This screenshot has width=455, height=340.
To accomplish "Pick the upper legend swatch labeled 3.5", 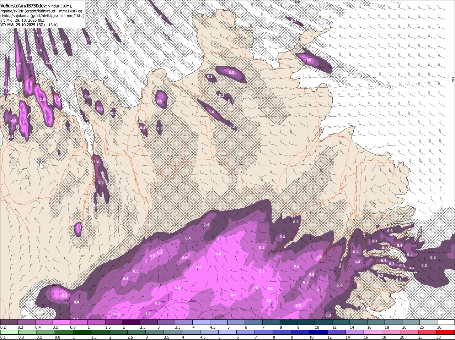I will pyautogui.click(x=183, y=322).
